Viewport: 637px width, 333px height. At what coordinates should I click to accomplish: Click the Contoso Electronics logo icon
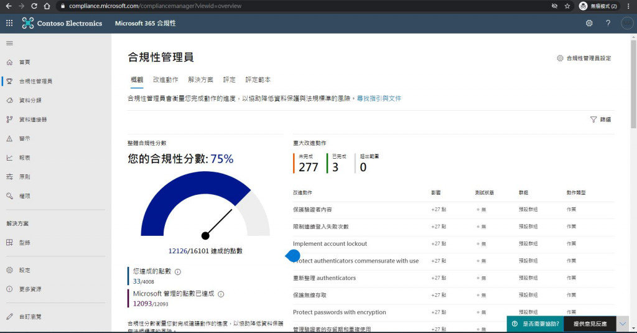27,23
